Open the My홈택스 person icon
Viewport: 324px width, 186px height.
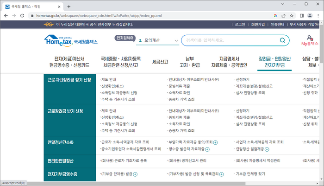(310, 38)
